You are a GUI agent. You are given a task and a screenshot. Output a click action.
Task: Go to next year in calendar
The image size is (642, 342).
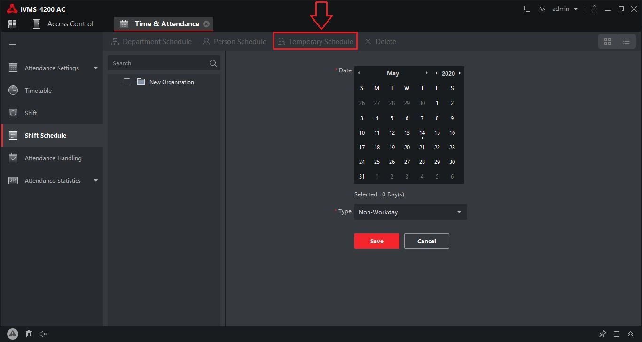click(460, 73)
